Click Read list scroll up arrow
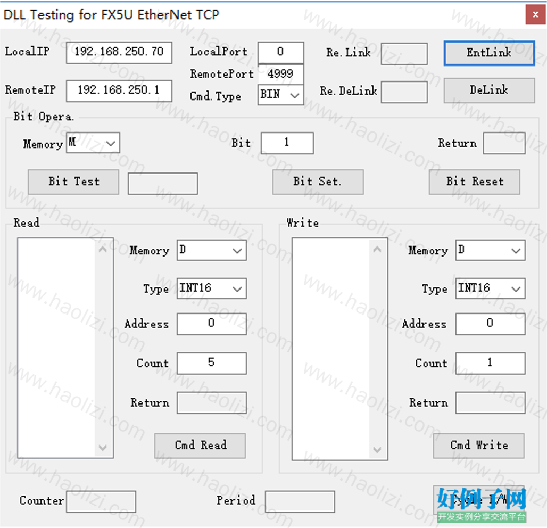The image size is (547, 528). point(103,249)
